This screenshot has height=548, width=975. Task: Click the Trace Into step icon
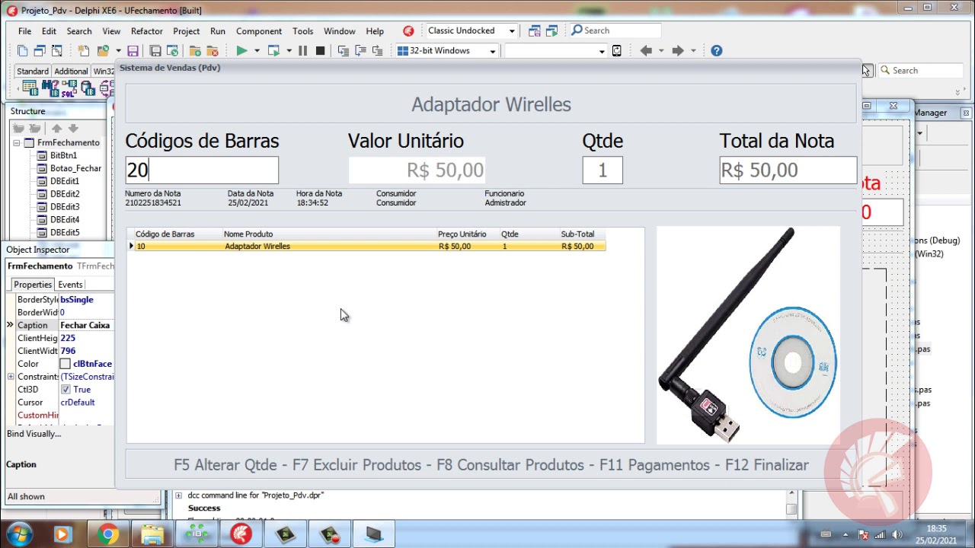click(343, 51)
